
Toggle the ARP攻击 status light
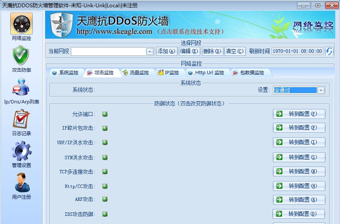coord(105,199)
